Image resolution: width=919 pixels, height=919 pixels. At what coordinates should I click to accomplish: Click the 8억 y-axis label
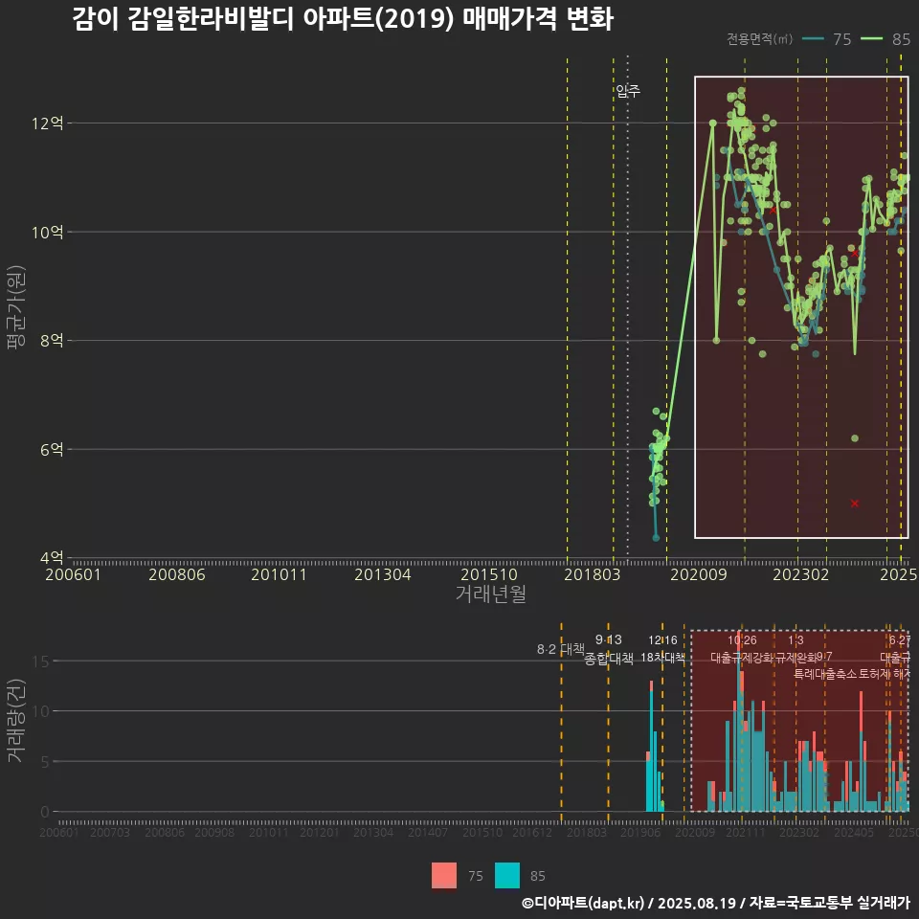[52, 341]
